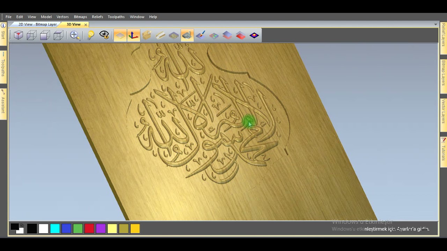Screen dimensions: 447x251
Task: Open the light bulb lighting settings
Action: tap(91, 35)
